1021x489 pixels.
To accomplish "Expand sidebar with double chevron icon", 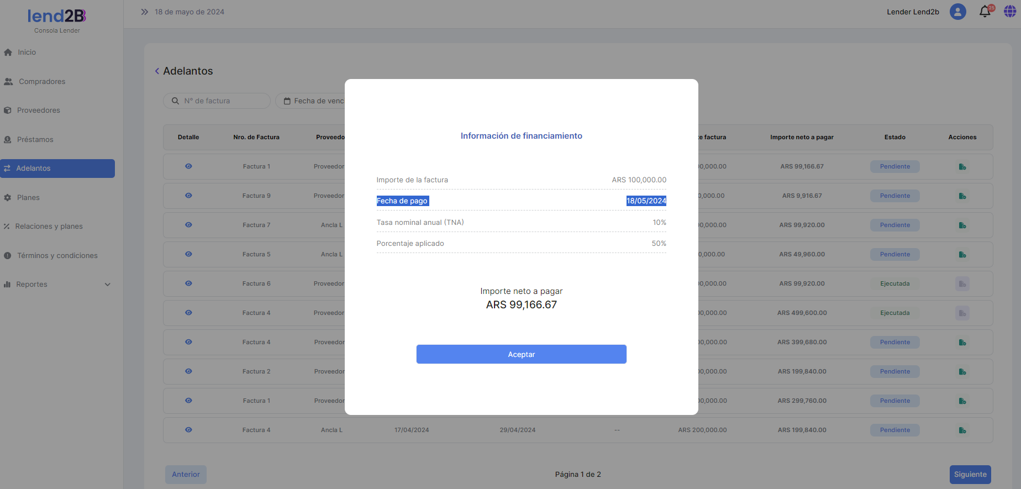I will click(x=144, y=12).
